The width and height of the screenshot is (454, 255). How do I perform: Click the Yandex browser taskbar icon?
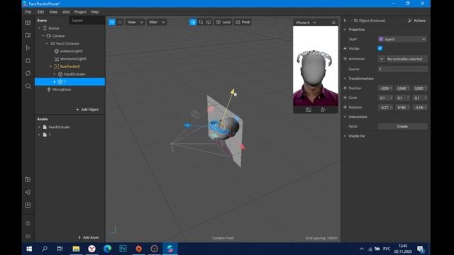[x=92, y=249]
